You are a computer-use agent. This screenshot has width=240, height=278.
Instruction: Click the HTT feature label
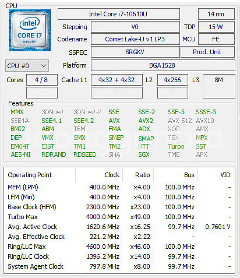(x=144, y=146)
